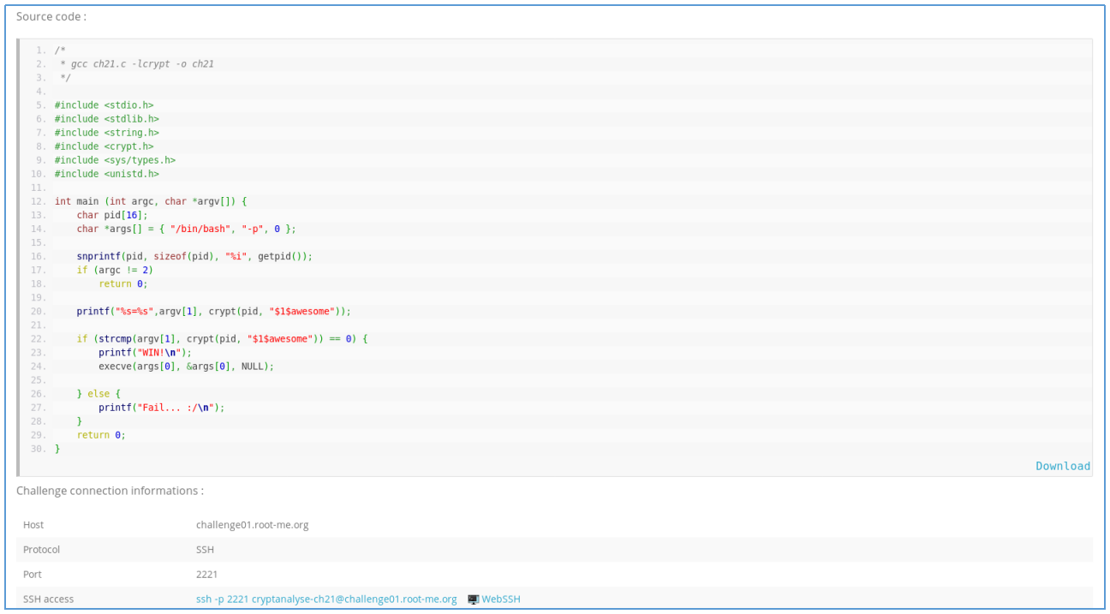Open the ssh cryptanalyse-ch21 access link
Viewport: 1110px width, 614px height.
click(x=326, y=599)
